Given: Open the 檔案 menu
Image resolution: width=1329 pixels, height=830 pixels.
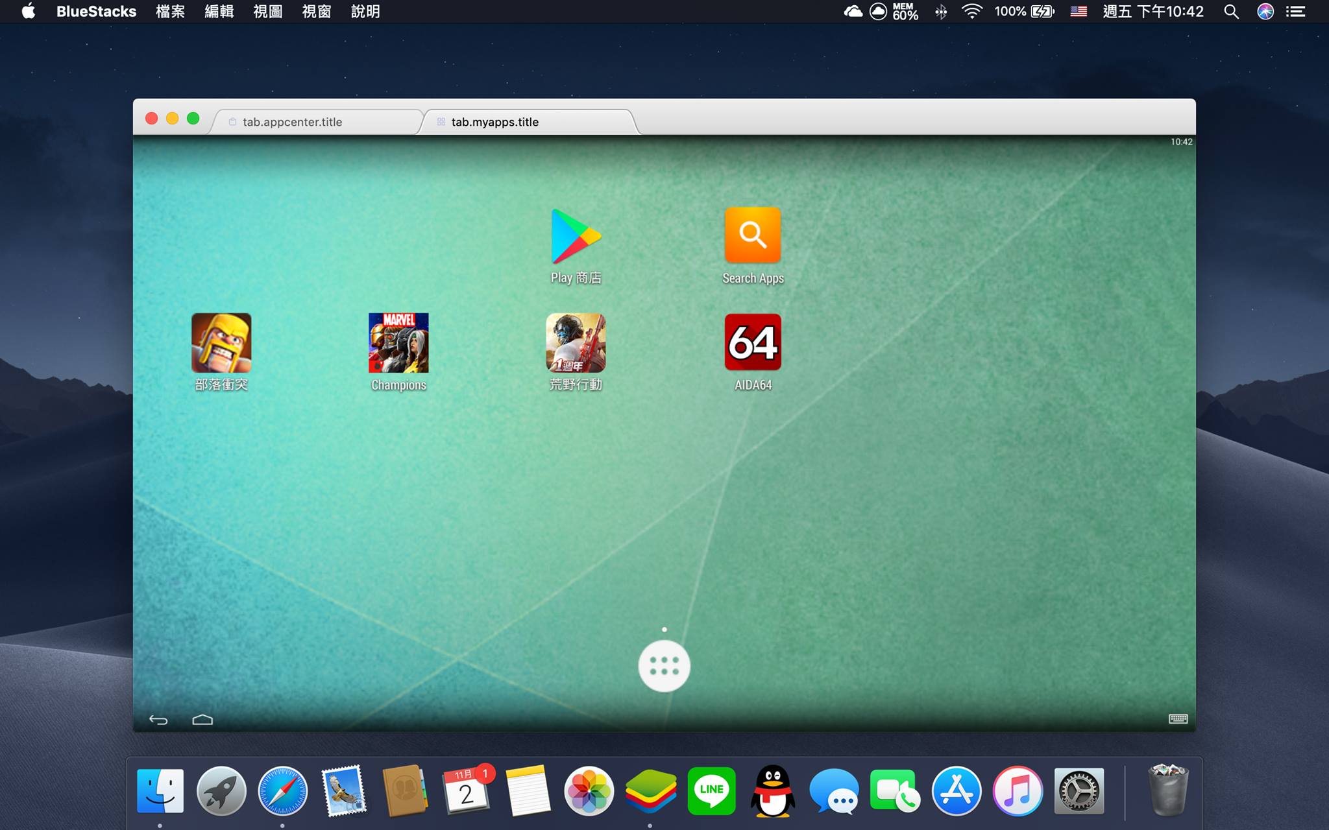Looking at the screenshot, I should coord(170,12).
